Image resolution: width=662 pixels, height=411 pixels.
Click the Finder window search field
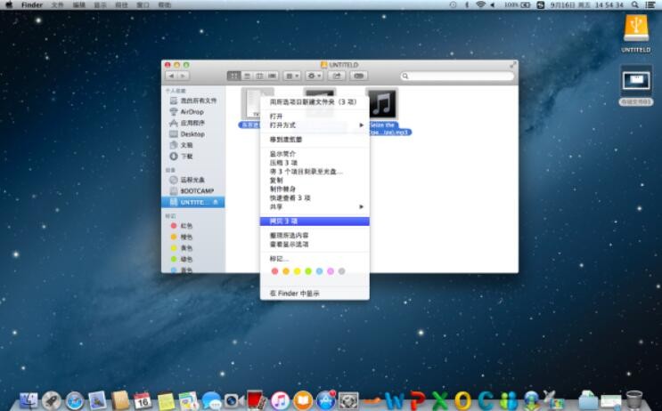pyautogui.click(x=458, y=77)
